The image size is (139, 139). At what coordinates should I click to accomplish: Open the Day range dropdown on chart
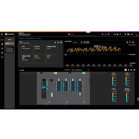click(75, 42)
